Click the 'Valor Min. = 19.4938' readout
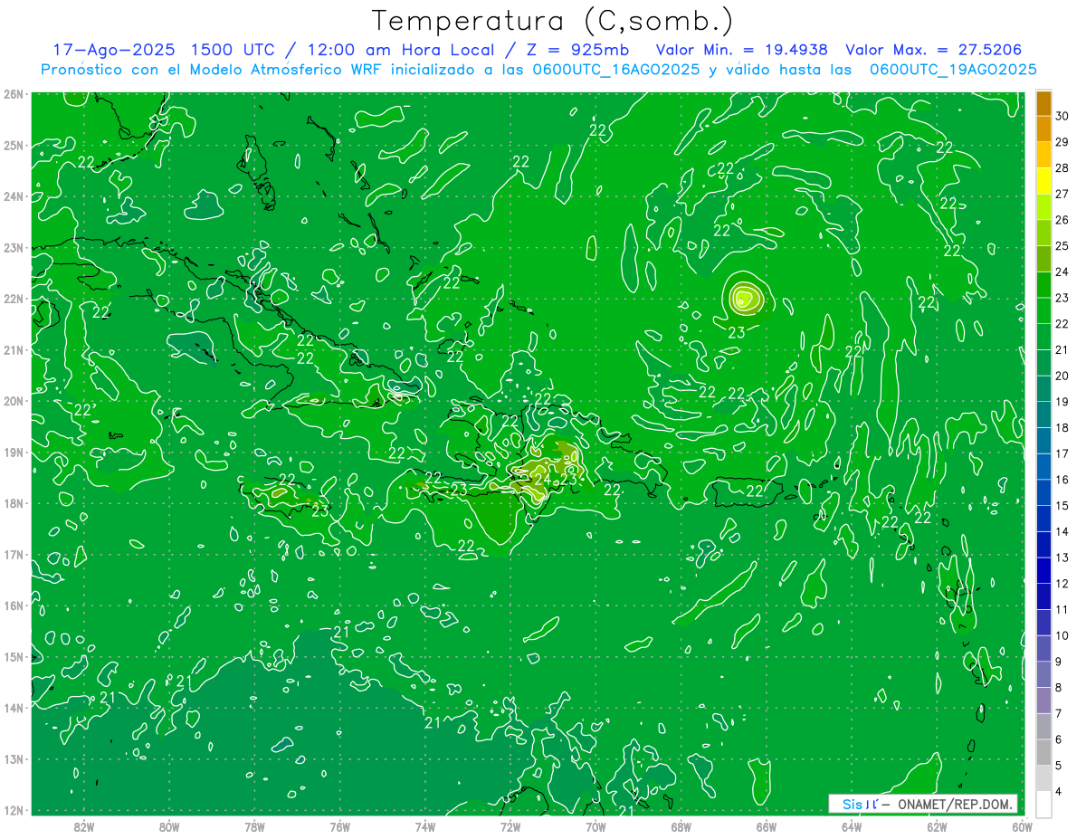The width and height of the screenshot is (1086, 839). coord(743,50)
